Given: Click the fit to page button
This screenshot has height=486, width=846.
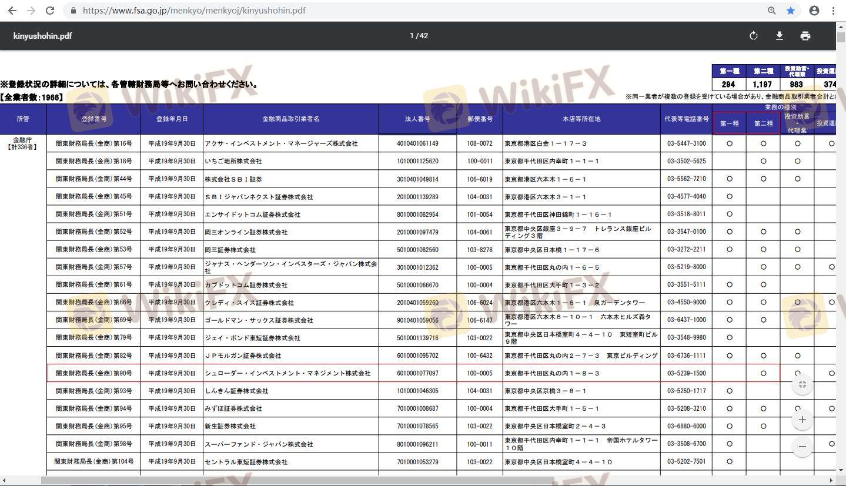Looking at the screenshot, I should (x=802, y=384).
